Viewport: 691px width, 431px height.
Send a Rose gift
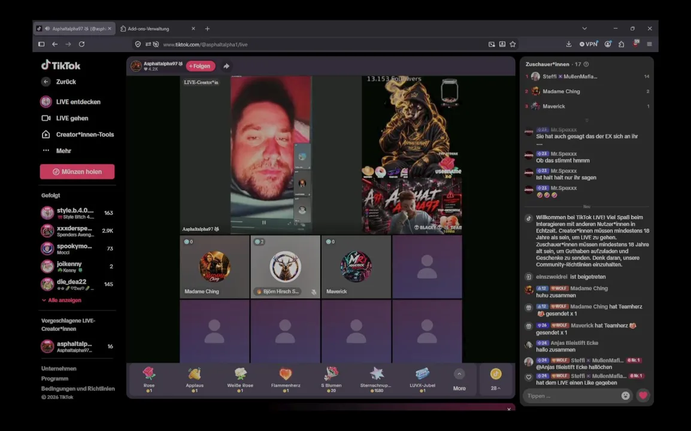pos(149,379)
